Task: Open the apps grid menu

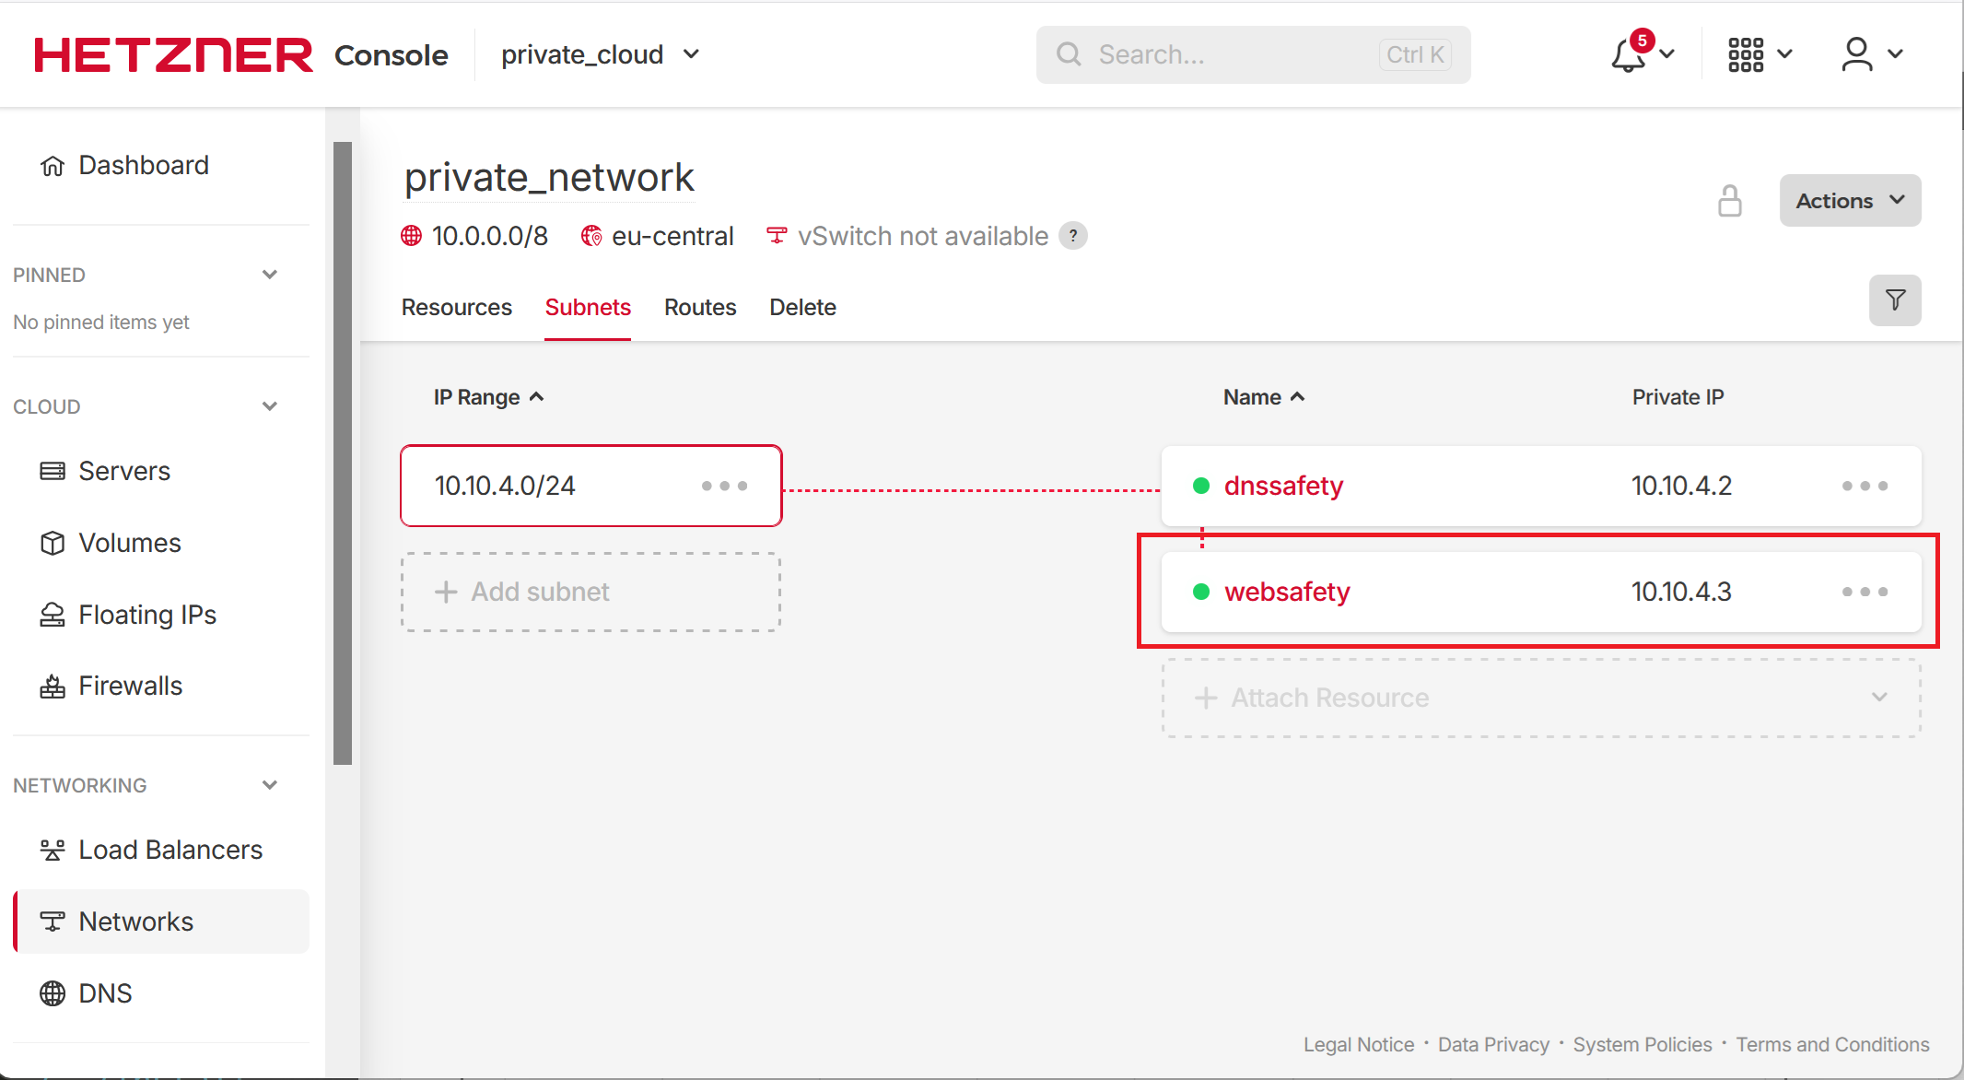Action: point(1746,54)
